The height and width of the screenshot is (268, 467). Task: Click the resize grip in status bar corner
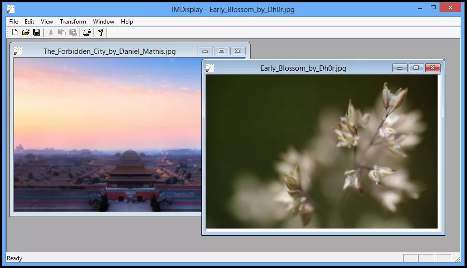[x=457, y=259]
